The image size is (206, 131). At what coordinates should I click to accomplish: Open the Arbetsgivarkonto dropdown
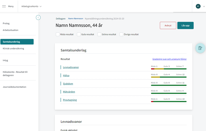[x=32, y=6]
